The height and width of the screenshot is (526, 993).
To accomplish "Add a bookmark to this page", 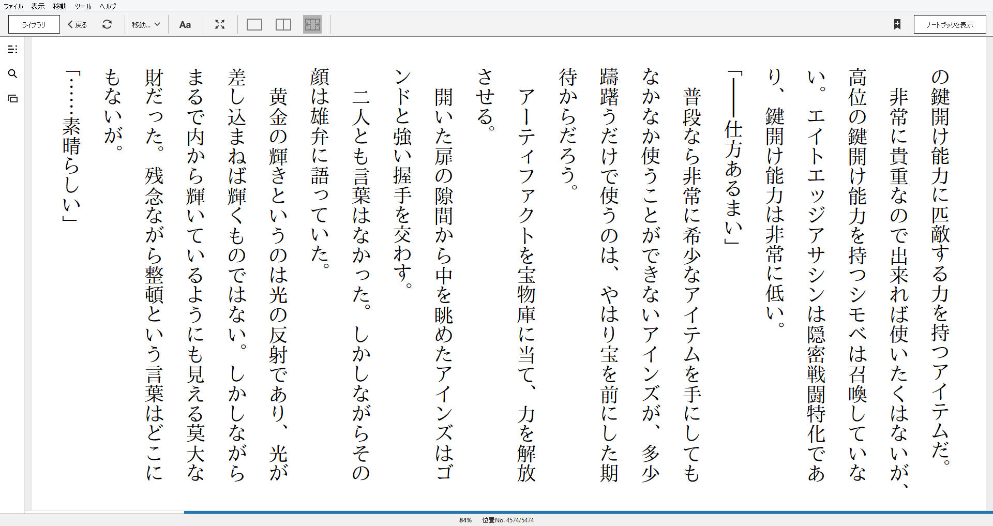I will tap(897, 24).
